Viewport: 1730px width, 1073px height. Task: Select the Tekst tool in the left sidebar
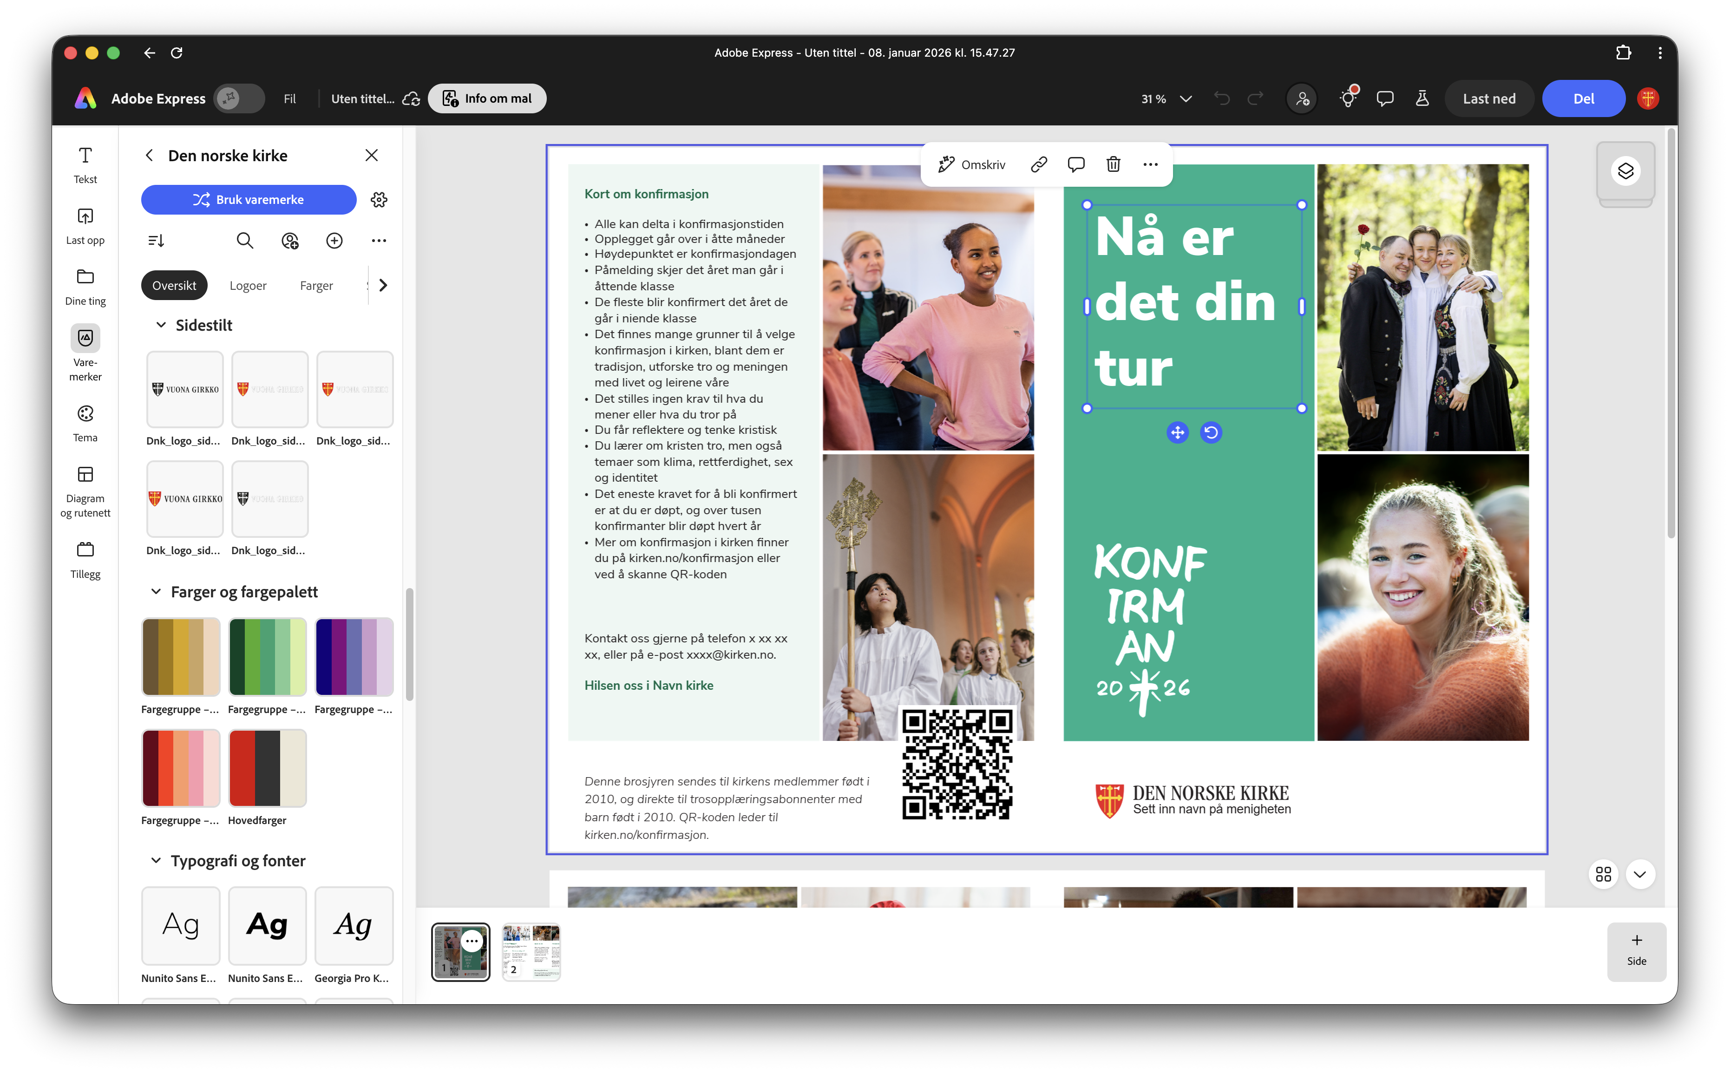click(x=85, y=164)
